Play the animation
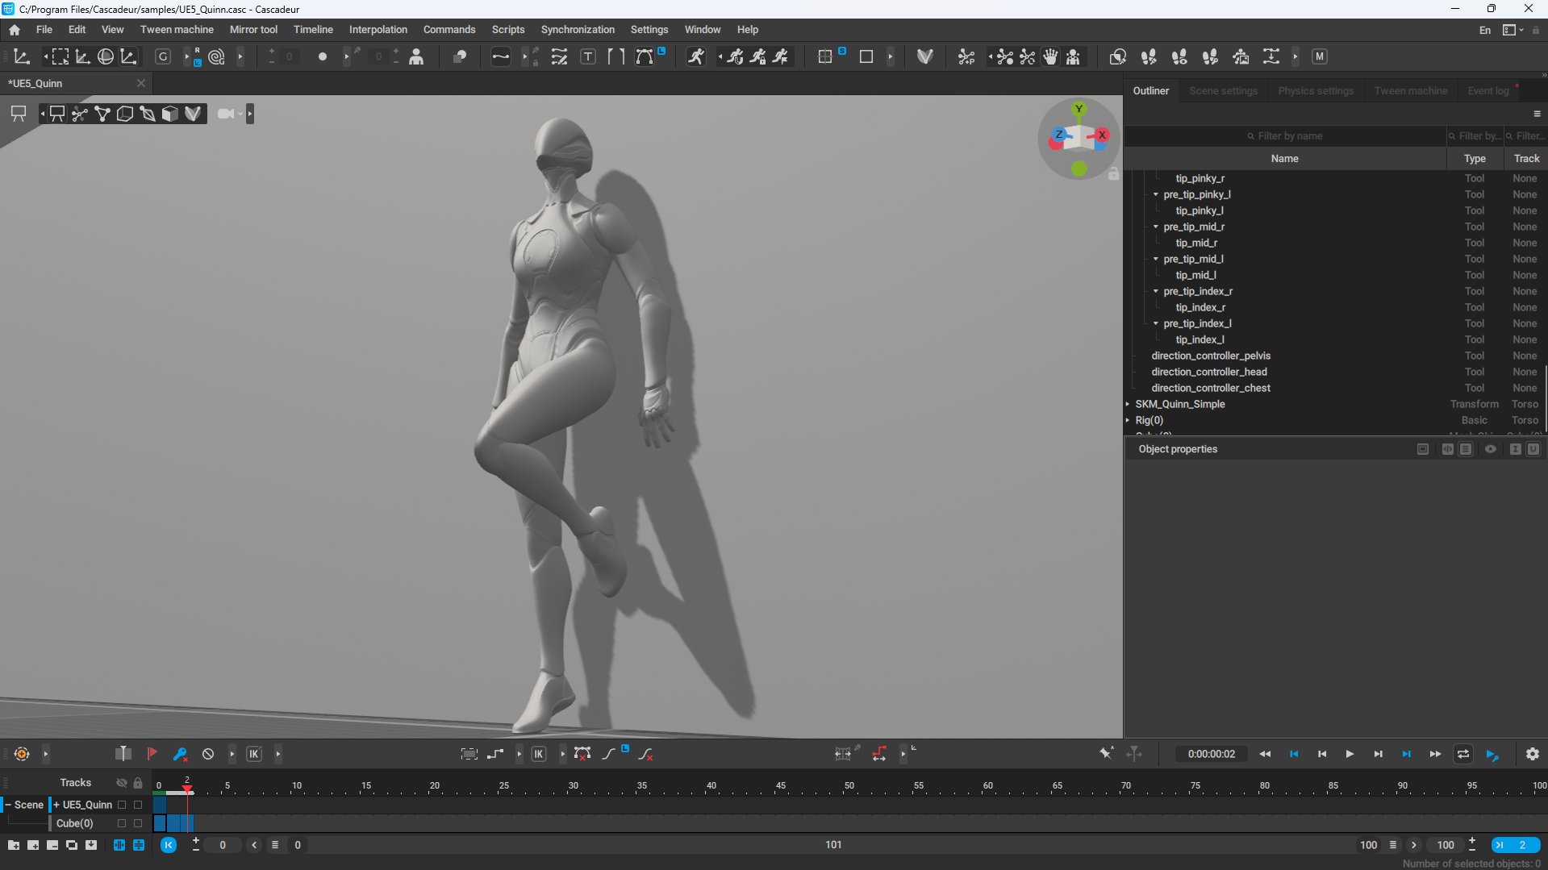 click(1350, 754)
